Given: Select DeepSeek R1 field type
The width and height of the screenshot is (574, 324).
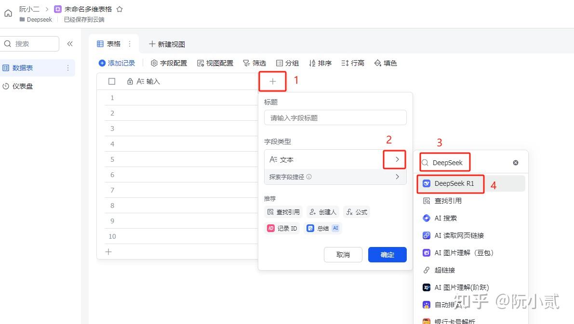Looking at the screenshot, I should click(471, 183).
